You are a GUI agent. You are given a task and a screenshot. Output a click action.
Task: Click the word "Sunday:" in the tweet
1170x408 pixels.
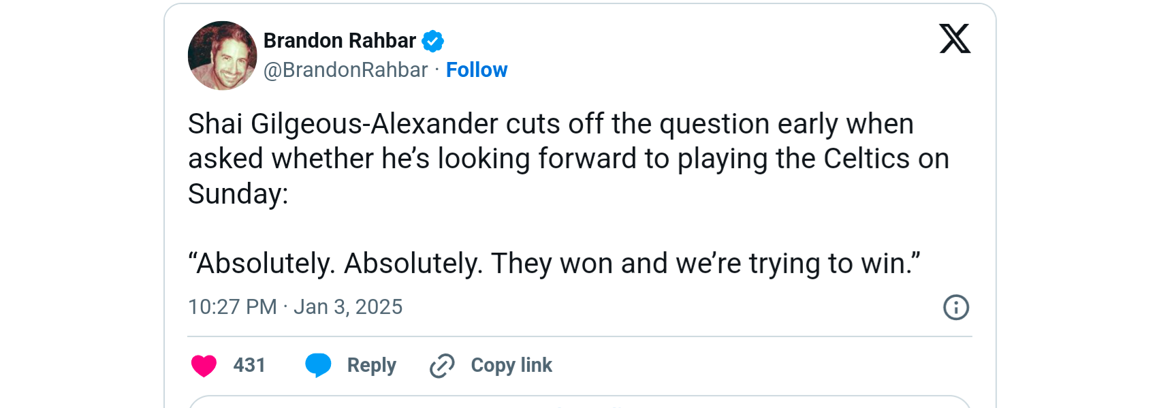tap(238, 194)
